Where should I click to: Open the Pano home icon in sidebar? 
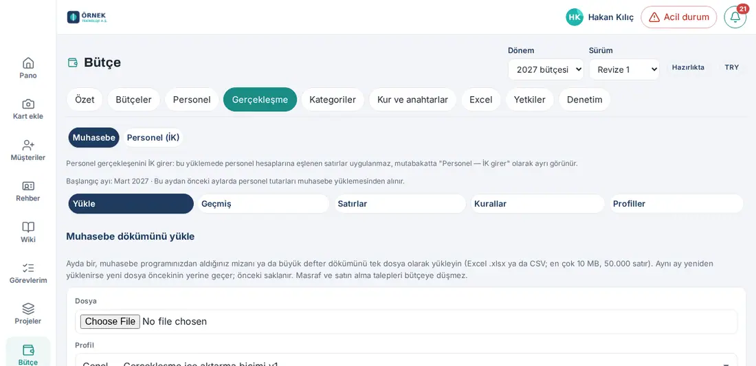[x=28, y=63]
